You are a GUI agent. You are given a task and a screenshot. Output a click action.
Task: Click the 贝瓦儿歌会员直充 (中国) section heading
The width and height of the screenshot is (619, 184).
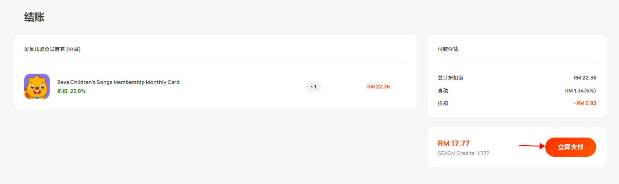[x=52, y=49]
